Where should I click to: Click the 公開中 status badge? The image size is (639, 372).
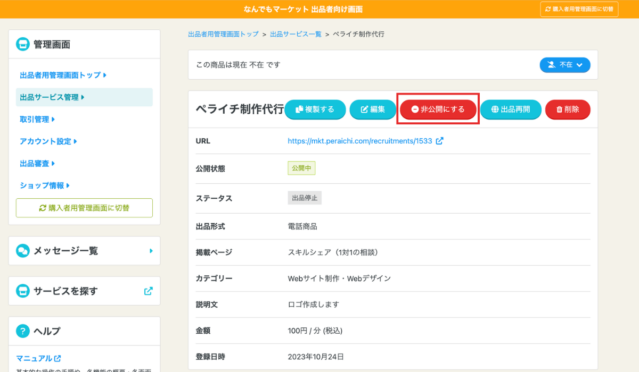[301, 168]
